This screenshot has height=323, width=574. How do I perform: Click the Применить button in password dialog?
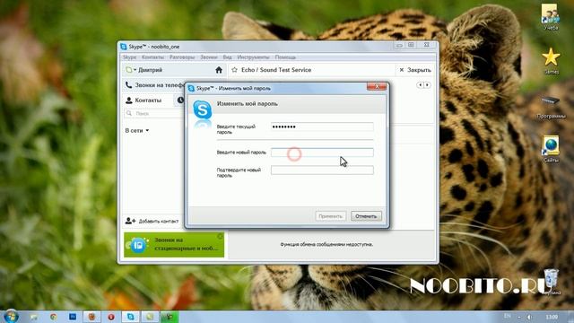click(x=331, y=216)
